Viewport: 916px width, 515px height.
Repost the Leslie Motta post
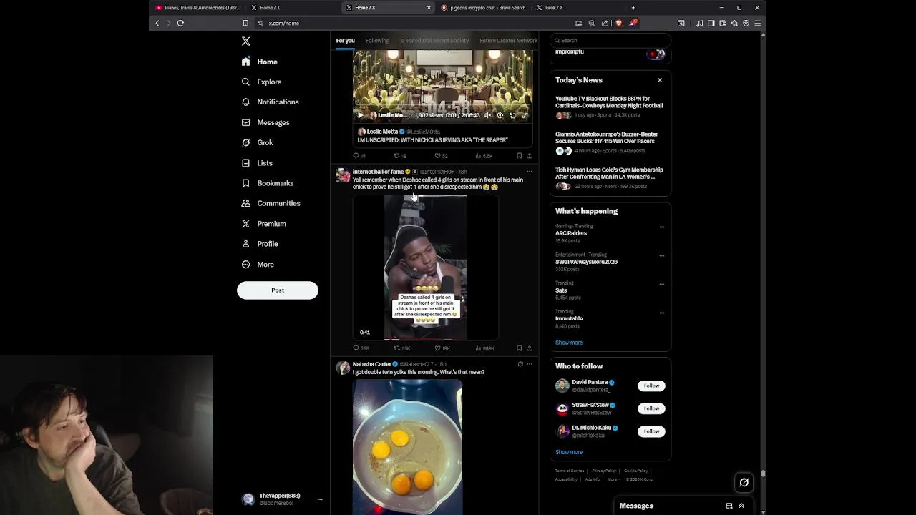pos(400,156)
